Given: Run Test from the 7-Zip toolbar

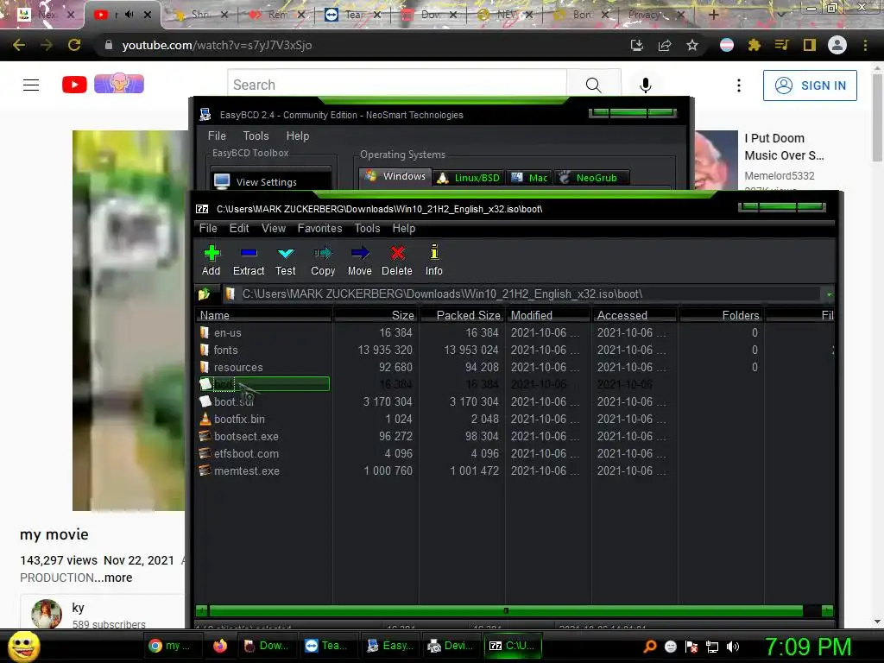Looking at the screenshot, I should click(285, 261).
